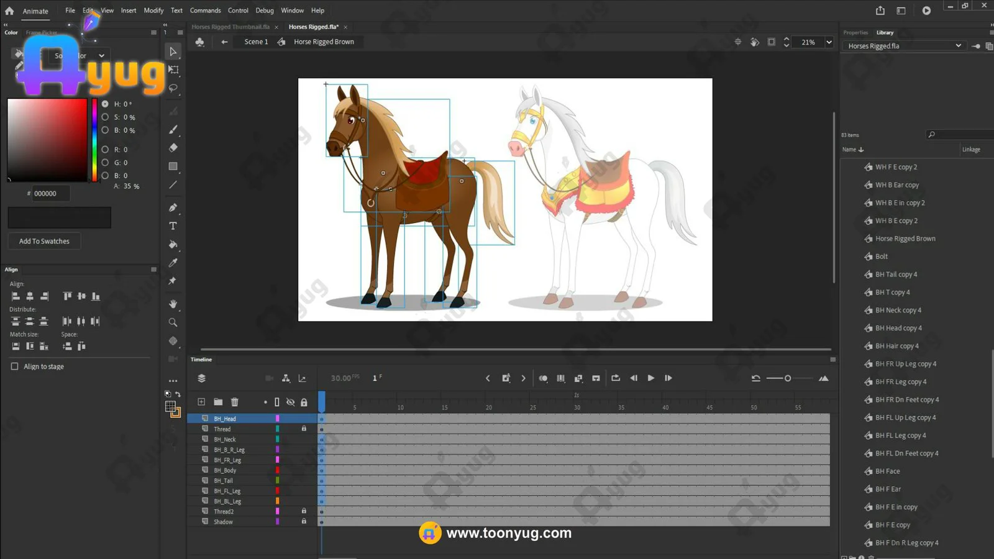The height and width of the screenshot is (559, 994).
Task: Open the color type dropdown
Action: point(101,56)
